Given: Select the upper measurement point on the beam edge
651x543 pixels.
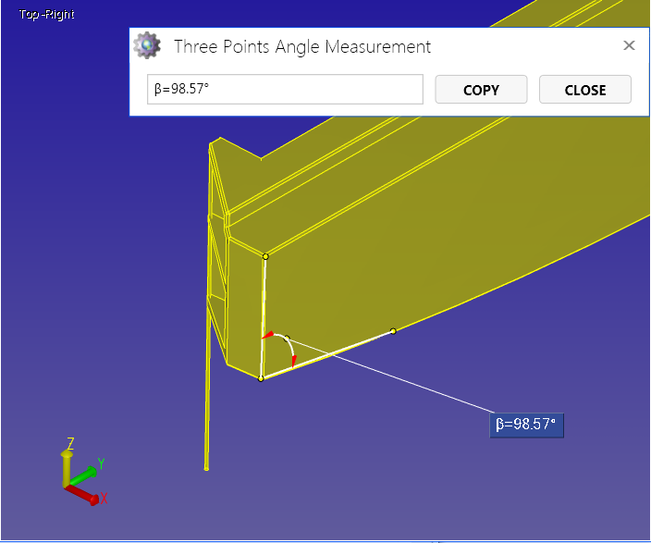Looking at the screenshot, I should click(265, 256).
